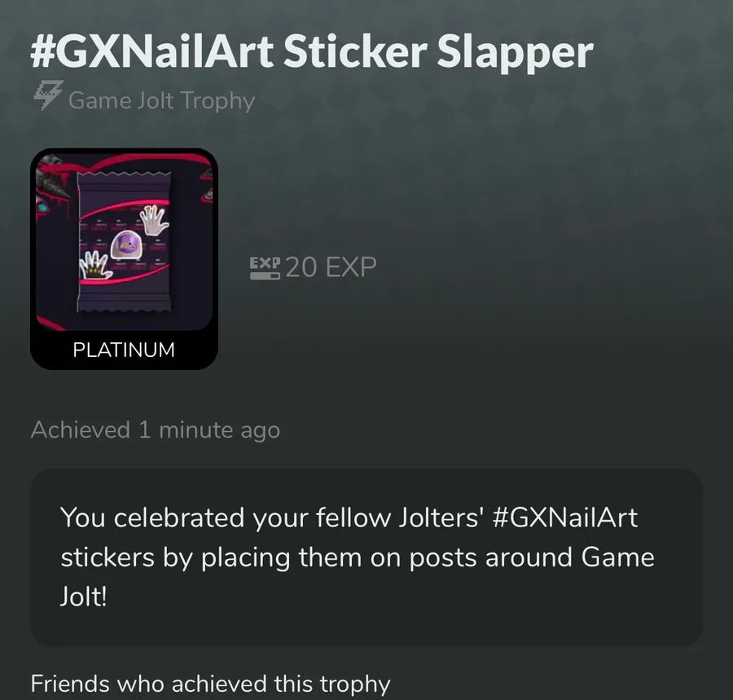Screen dimensions: 733x700
Task: Click the #GXNailArt hashtag in the description
Action: click(x=564, y=517)
